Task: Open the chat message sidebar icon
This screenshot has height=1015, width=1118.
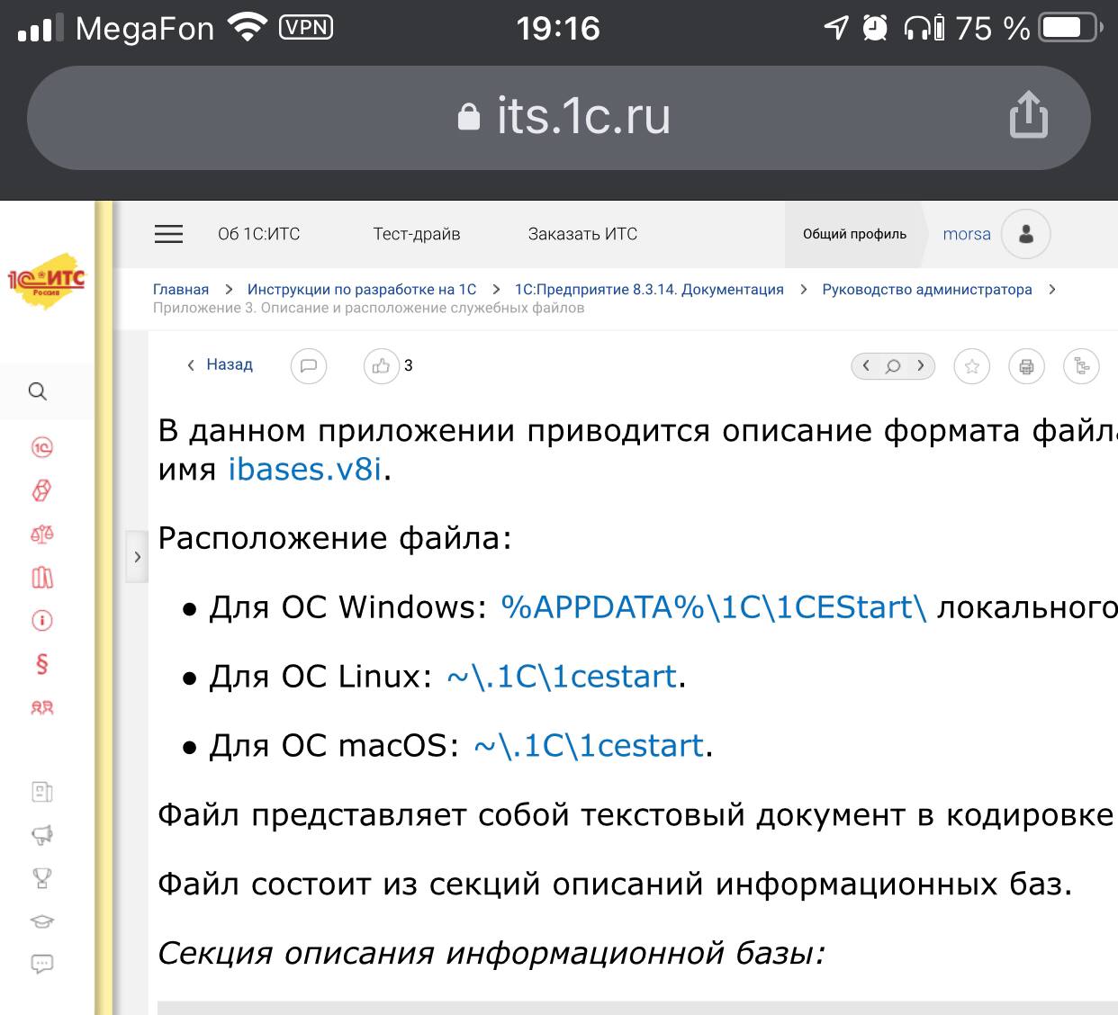Action: click(x=42, y=965)
